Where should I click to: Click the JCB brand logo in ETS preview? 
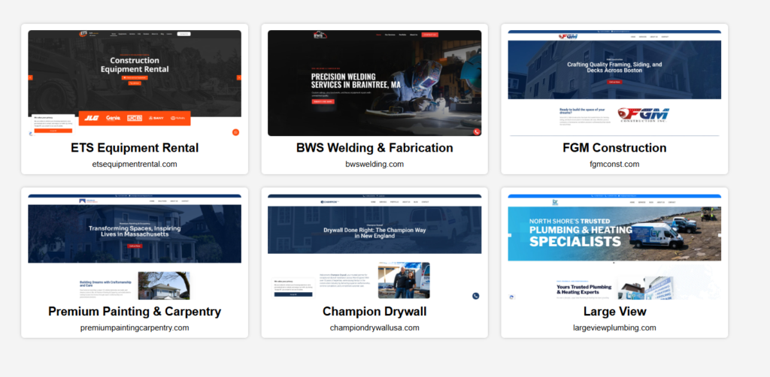pos(135,118)
